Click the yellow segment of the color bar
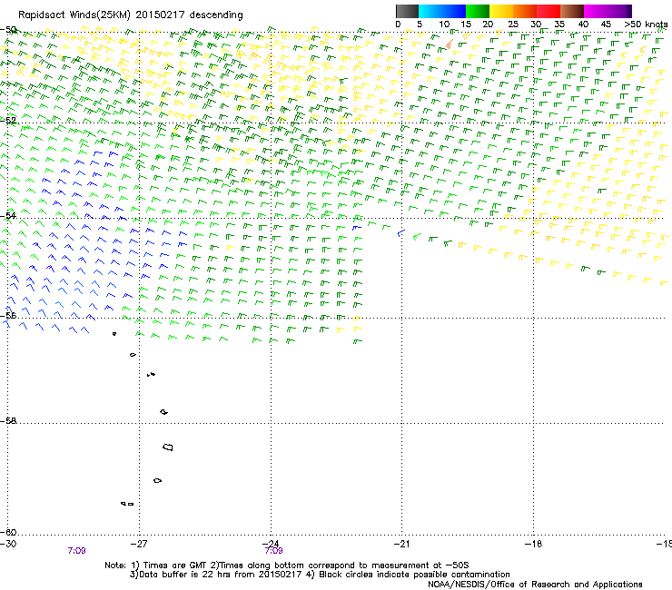This screenshot has height=590, width=672. point(501,11)
